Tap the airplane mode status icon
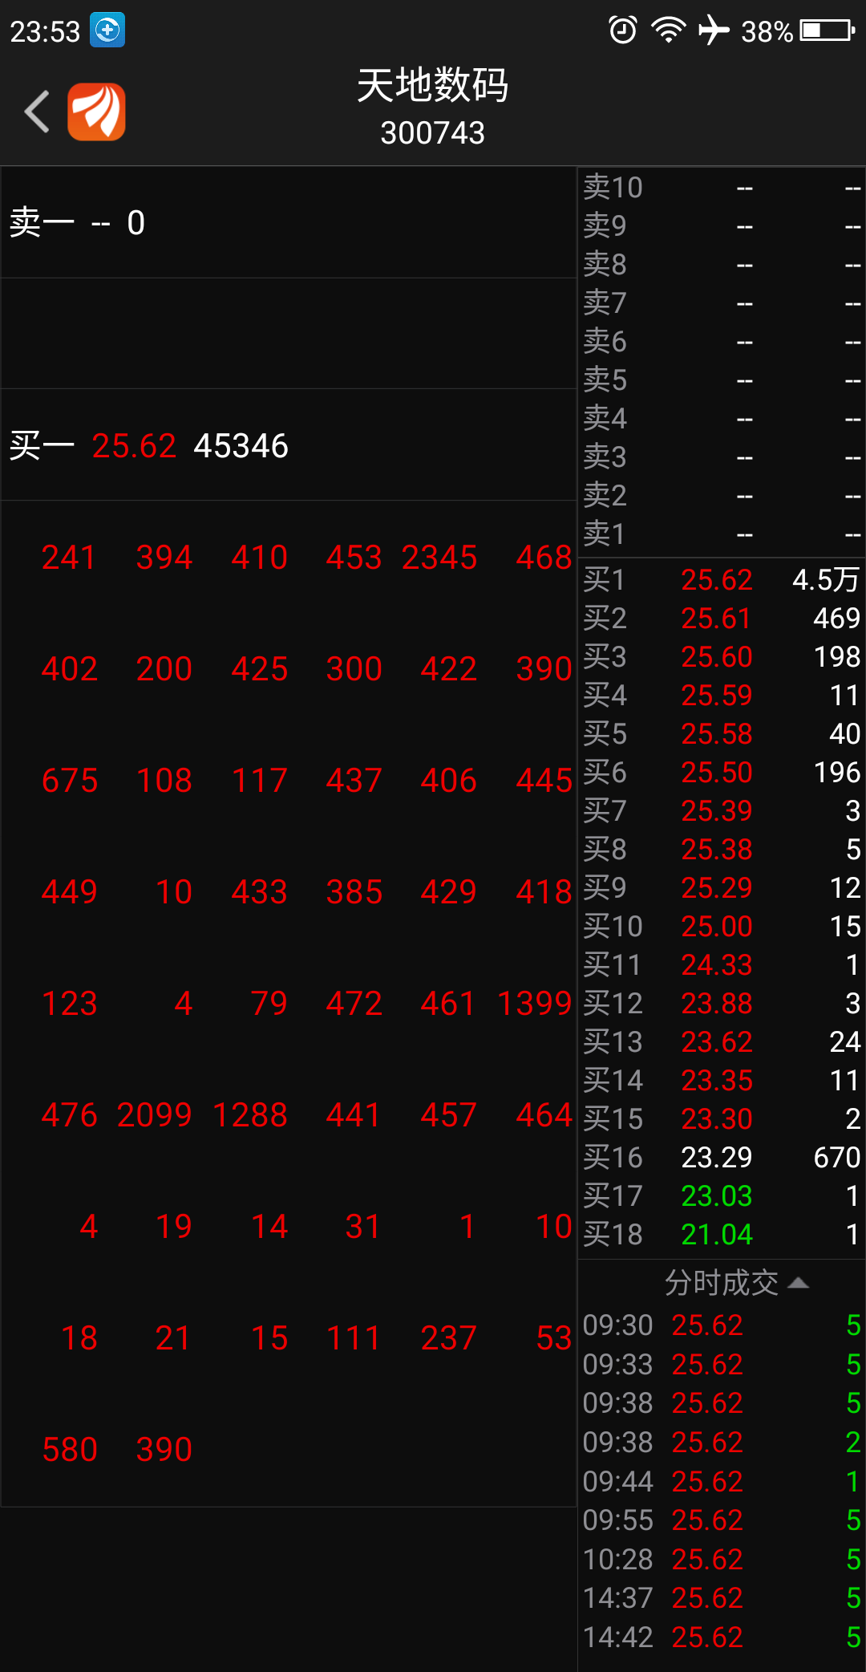This screenshot has height=1672, width=866. pos(714,30)
